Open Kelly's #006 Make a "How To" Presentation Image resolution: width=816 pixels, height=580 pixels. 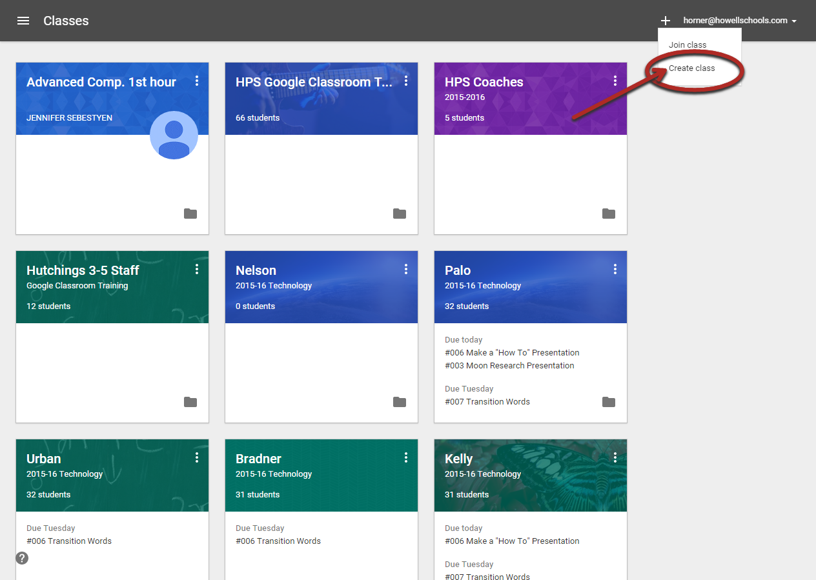pos(512,541)
